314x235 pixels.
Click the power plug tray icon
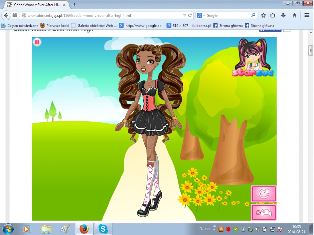point(265,229)
